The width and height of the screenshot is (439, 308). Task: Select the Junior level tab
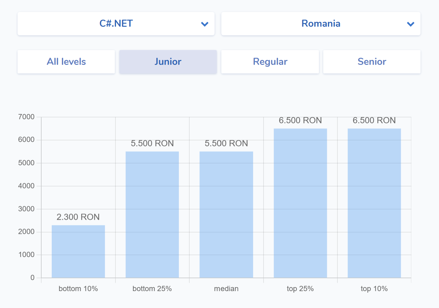(168, 62)
